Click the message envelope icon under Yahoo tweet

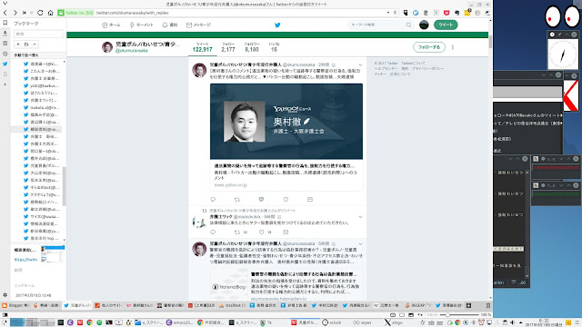310,200
